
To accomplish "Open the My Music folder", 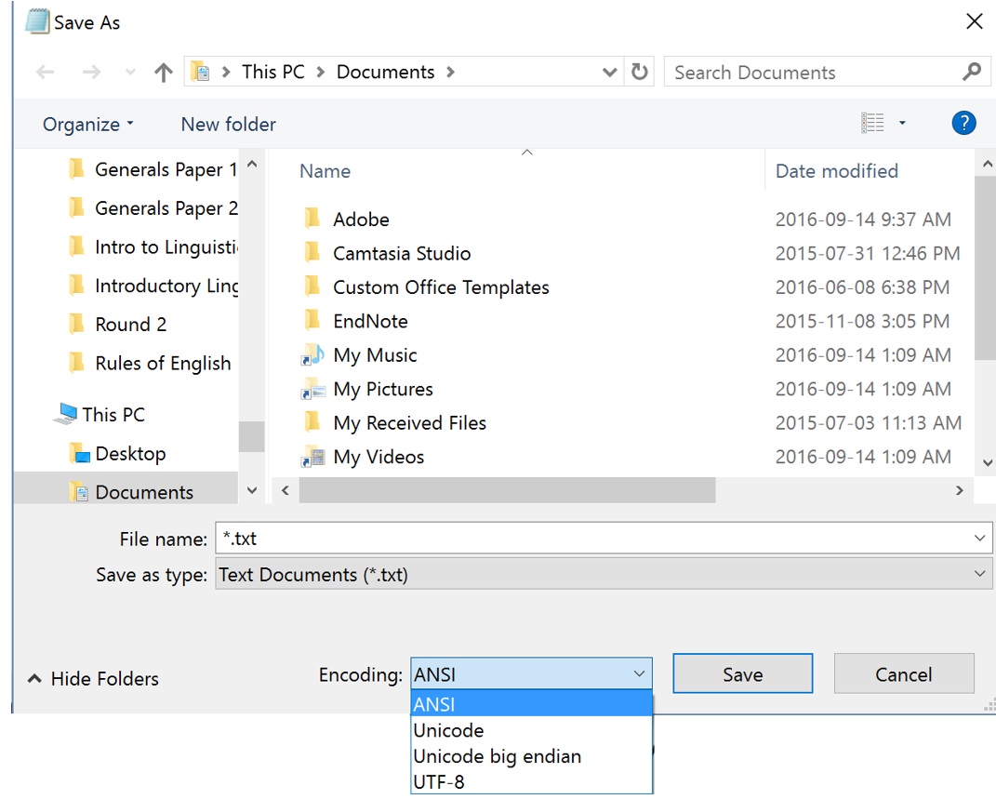I will pyautogui.click(x=375, y=354).
